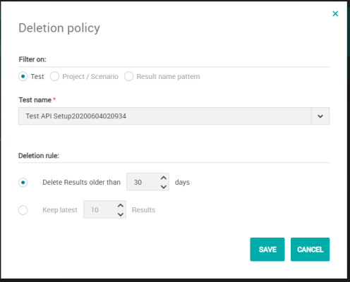Close the Deletion policy dialog with X

tap(335, 13)
